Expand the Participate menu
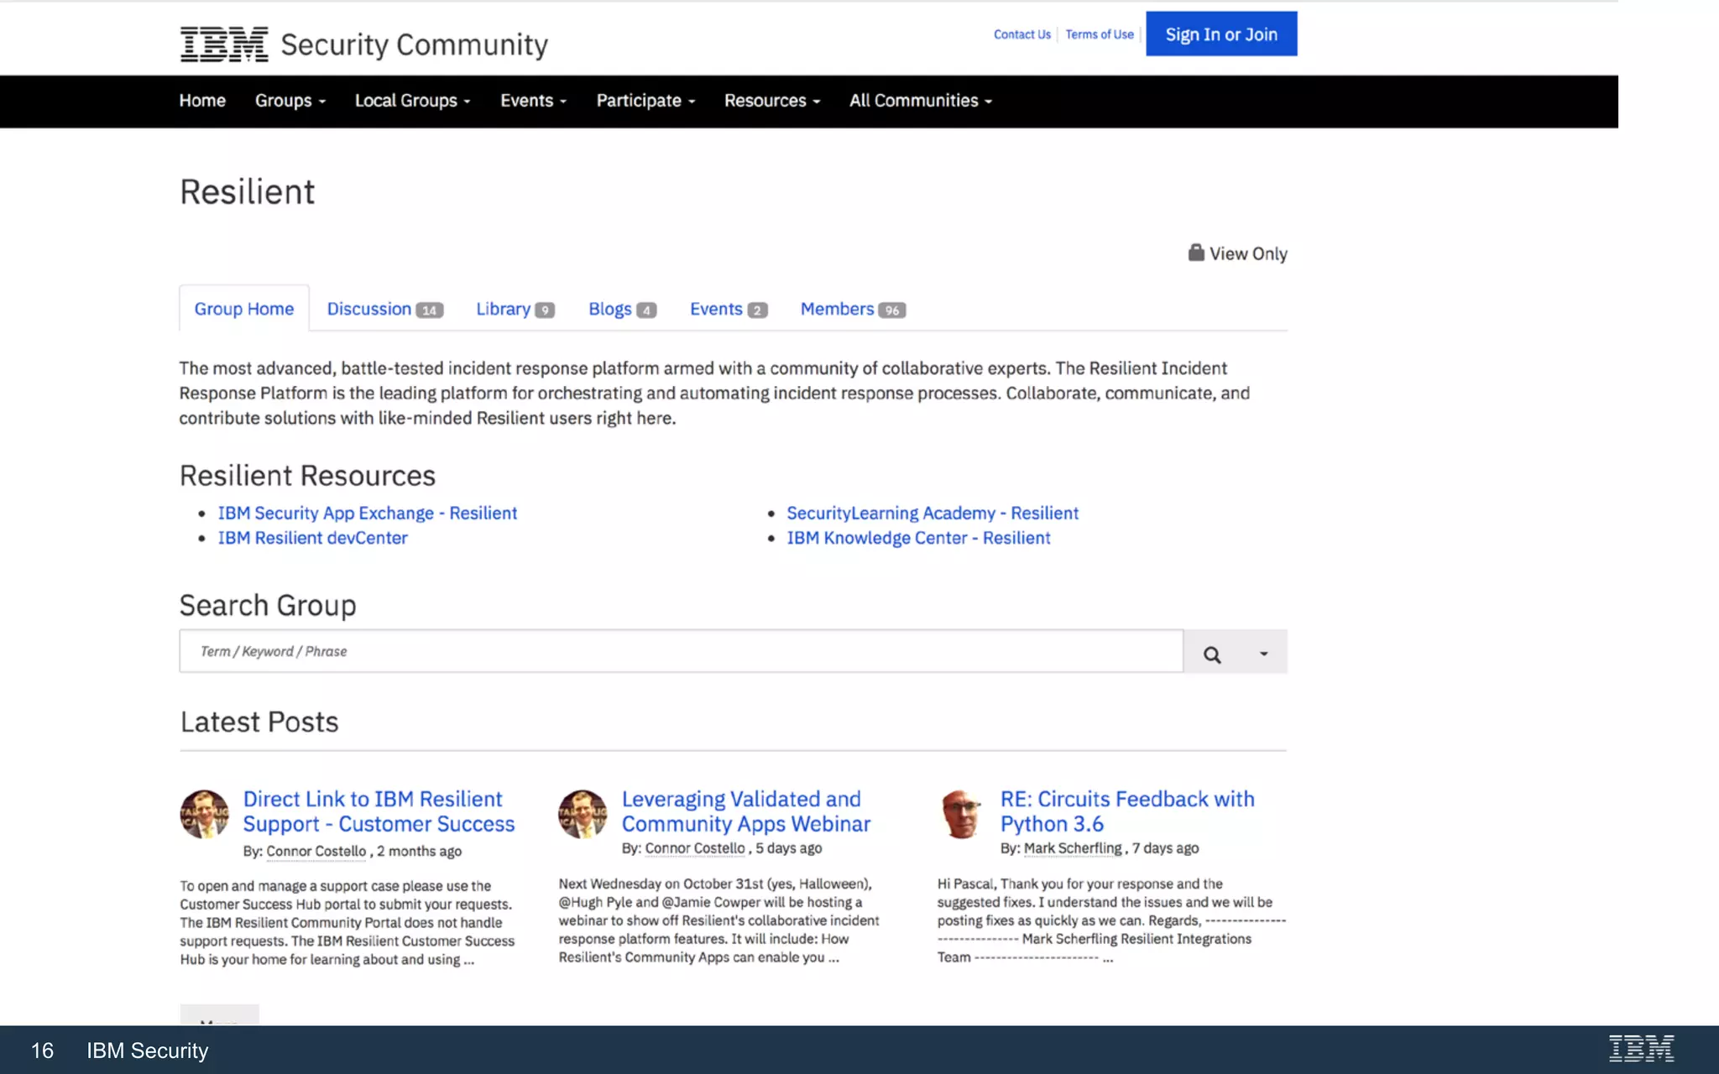This screenshot has width=1719, height=1074. [646, 101]
